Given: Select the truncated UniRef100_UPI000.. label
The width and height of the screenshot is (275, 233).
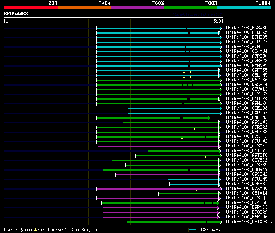Looking at the screenshot, I should (249, 222).
